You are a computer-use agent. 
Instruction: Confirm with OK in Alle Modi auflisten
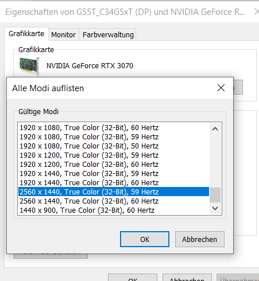[145, 239]
